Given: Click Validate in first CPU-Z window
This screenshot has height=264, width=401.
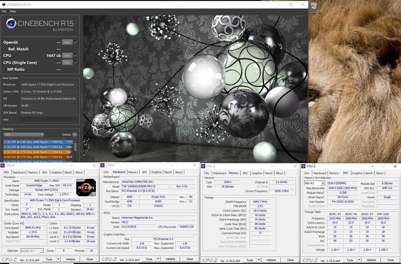Looking at the screenshot, I should click(x=70, y=259).
